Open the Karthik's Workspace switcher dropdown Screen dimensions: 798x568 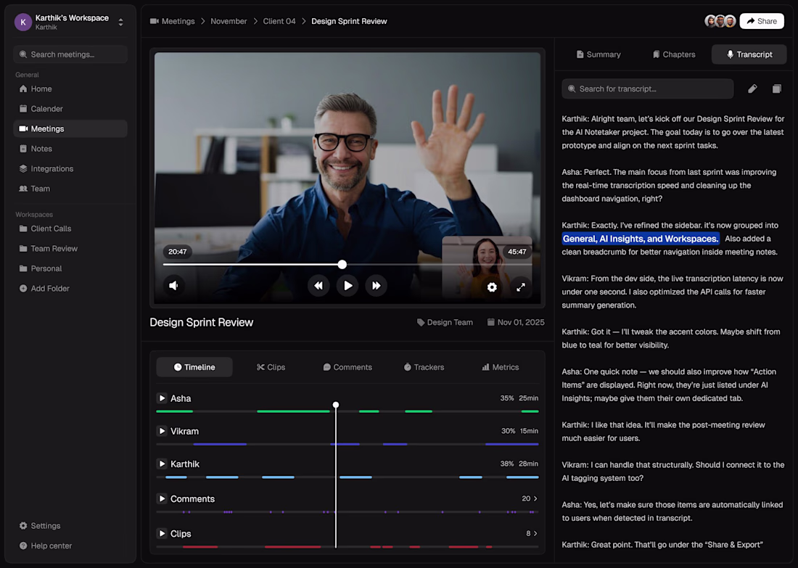coord(120,22)
